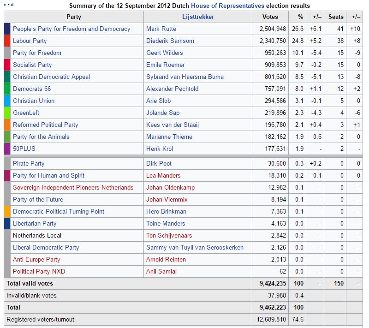Visit the Henk Krol link
The width and height of the screenshot is (369, 328).
coord(160,149)
